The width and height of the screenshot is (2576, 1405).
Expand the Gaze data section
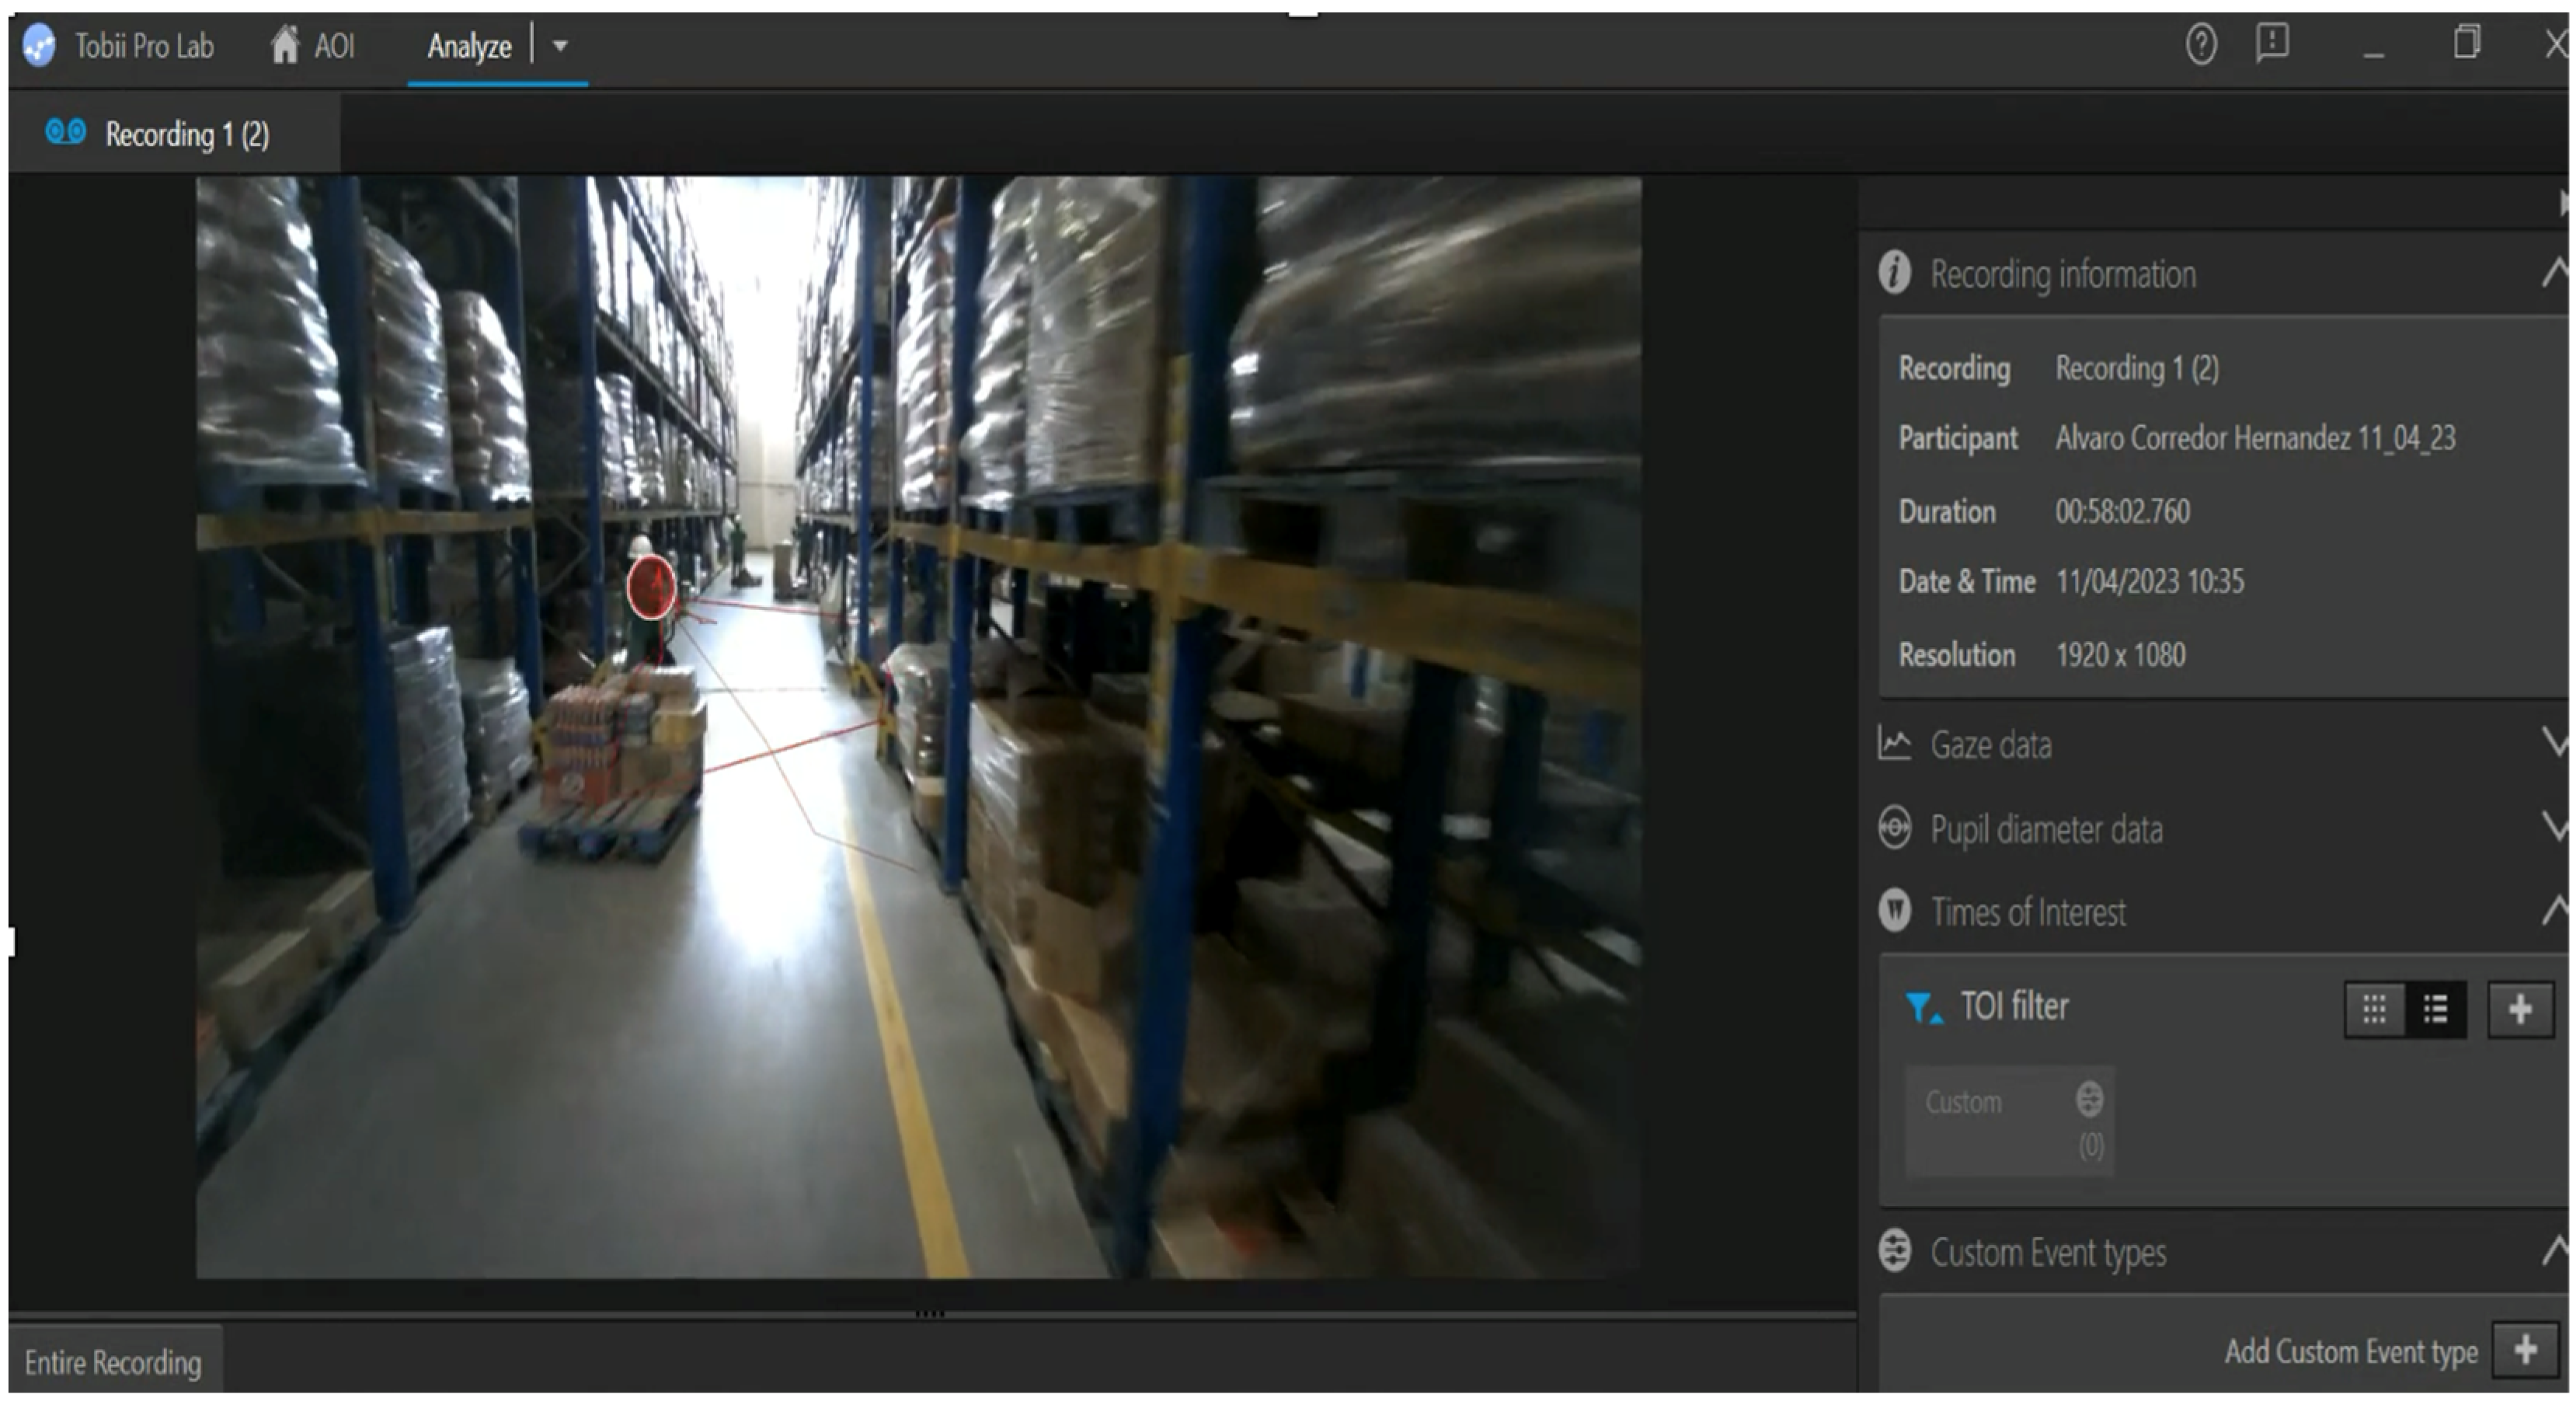coord(2554,743)
